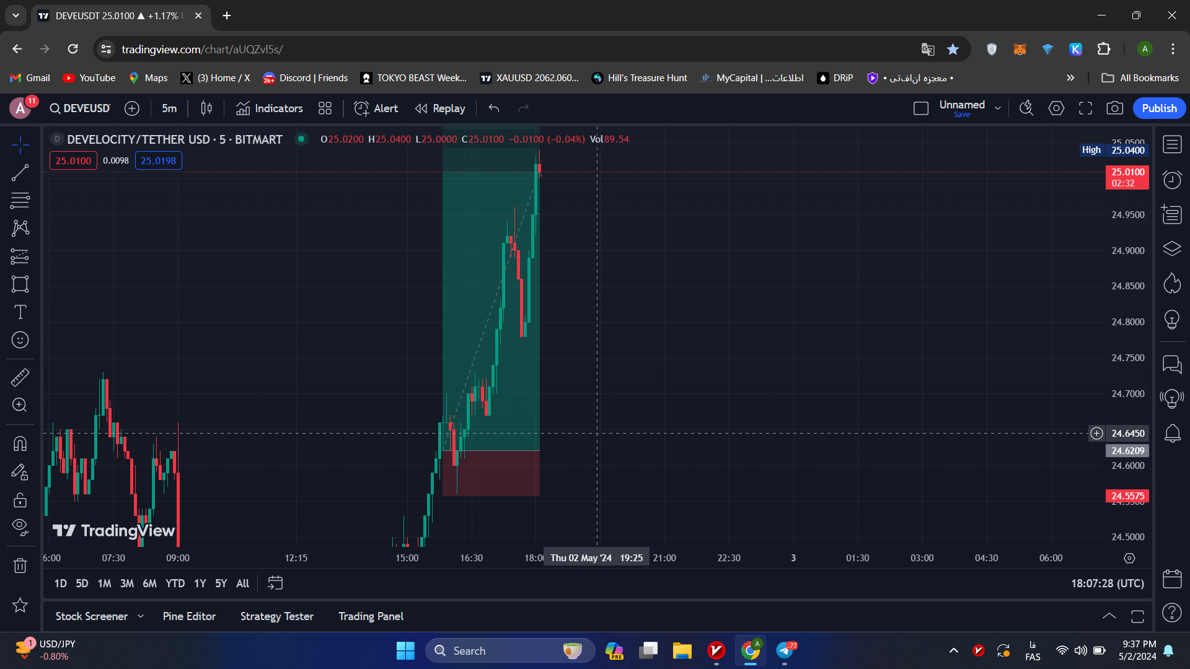
Task: Click the blue Publish button
Action: (1159, 108)
